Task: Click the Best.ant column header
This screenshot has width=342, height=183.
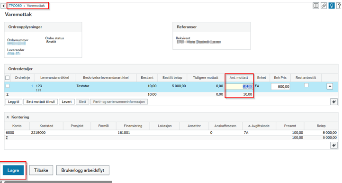Action: [x=147, y=78]
